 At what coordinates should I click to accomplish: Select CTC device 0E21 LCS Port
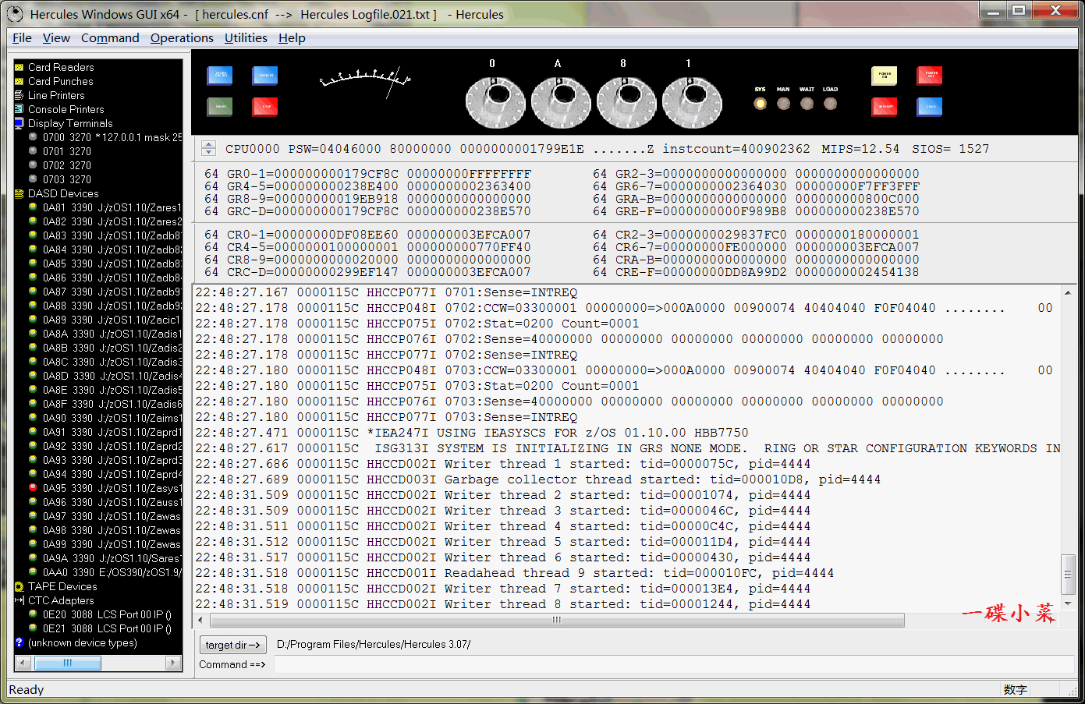107,628
